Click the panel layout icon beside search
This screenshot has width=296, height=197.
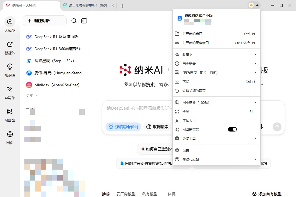click(84, 21)
